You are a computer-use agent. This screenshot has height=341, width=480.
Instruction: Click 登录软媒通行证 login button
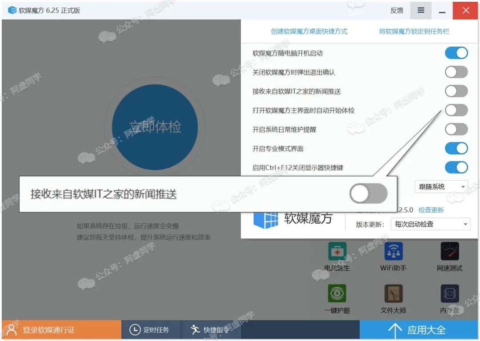point(61,330)
